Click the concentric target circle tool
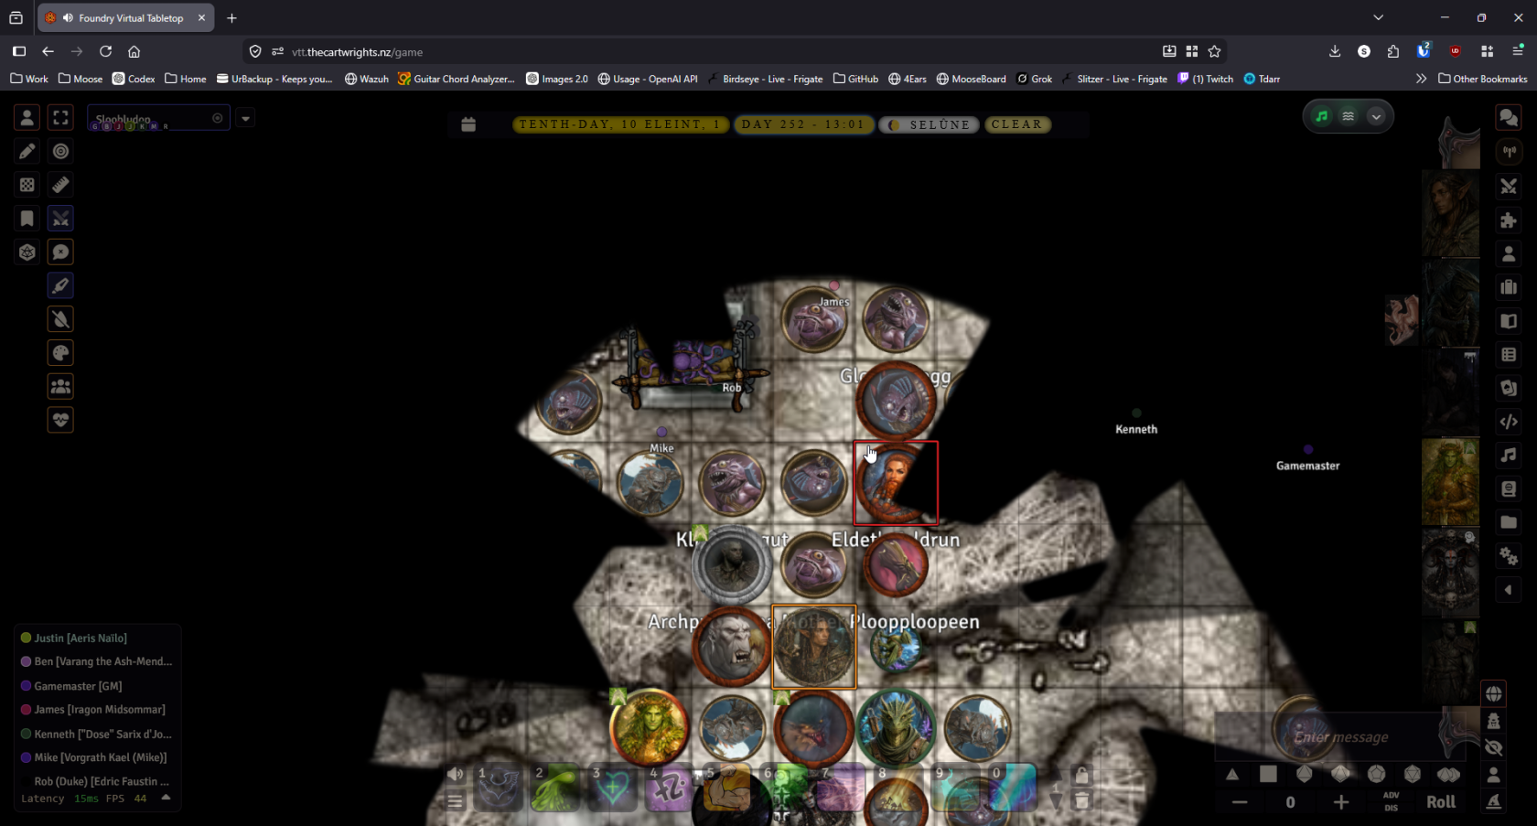 [x=60, y=152]
